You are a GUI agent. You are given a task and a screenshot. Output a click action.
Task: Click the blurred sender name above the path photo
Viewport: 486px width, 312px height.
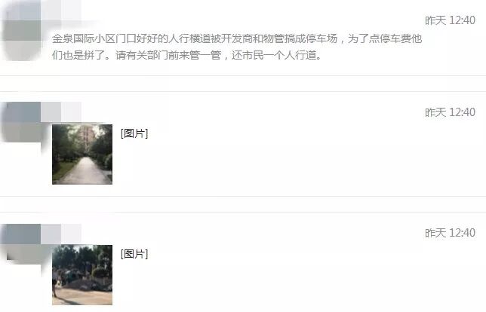point(61,112)
